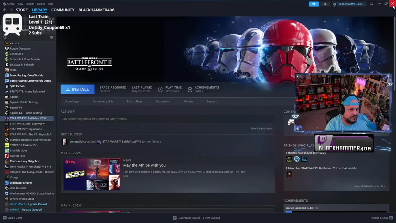Open BLACKHAMMER406 profile tab in navigation

click(96, 10)
